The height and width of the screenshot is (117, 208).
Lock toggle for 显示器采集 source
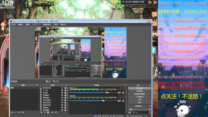(65, 88)
